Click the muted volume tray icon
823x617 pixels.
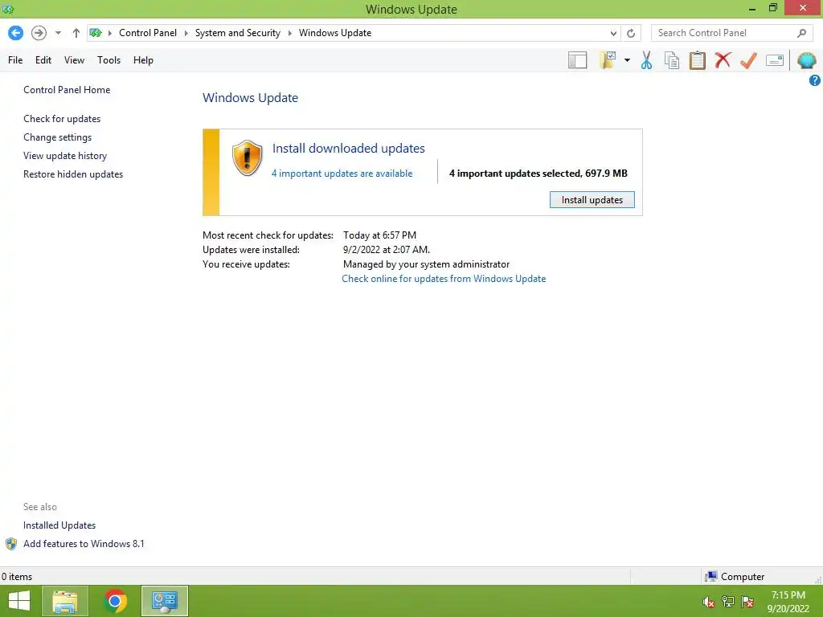(x=709, y=603)
